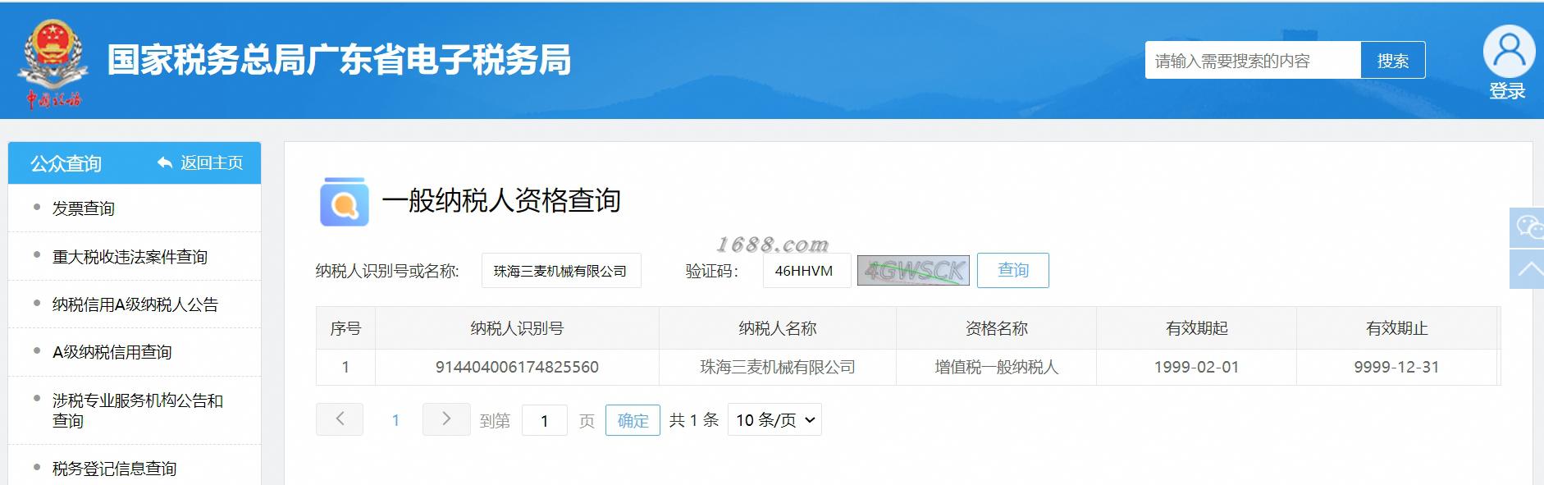
Task: Click the 一般纳税人资格查询 page title
Action: (501, 200)
